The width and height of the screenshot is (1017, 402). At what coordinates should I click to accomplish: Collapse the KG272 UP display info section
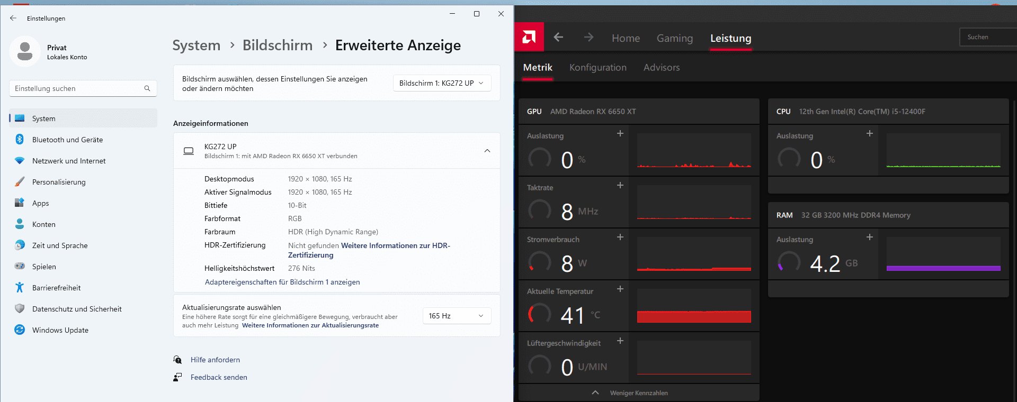click(x=487, y=151)
